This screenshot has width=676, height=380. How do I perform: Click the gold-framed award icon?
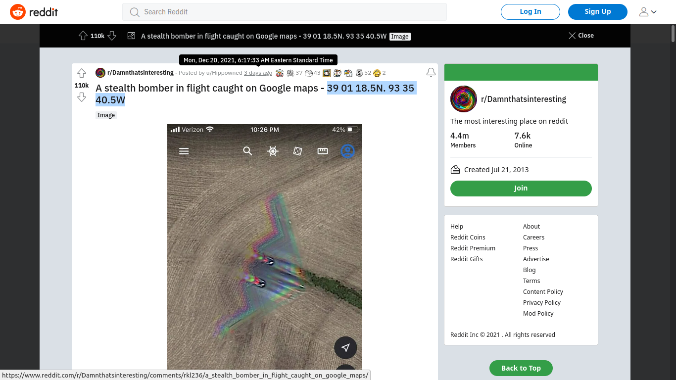point(327,73)
